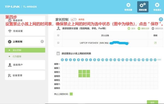Select 行为管理 in the sidebar
This screenshot has height=104, width=164.
pyautogui.click(x=17, y=56)
